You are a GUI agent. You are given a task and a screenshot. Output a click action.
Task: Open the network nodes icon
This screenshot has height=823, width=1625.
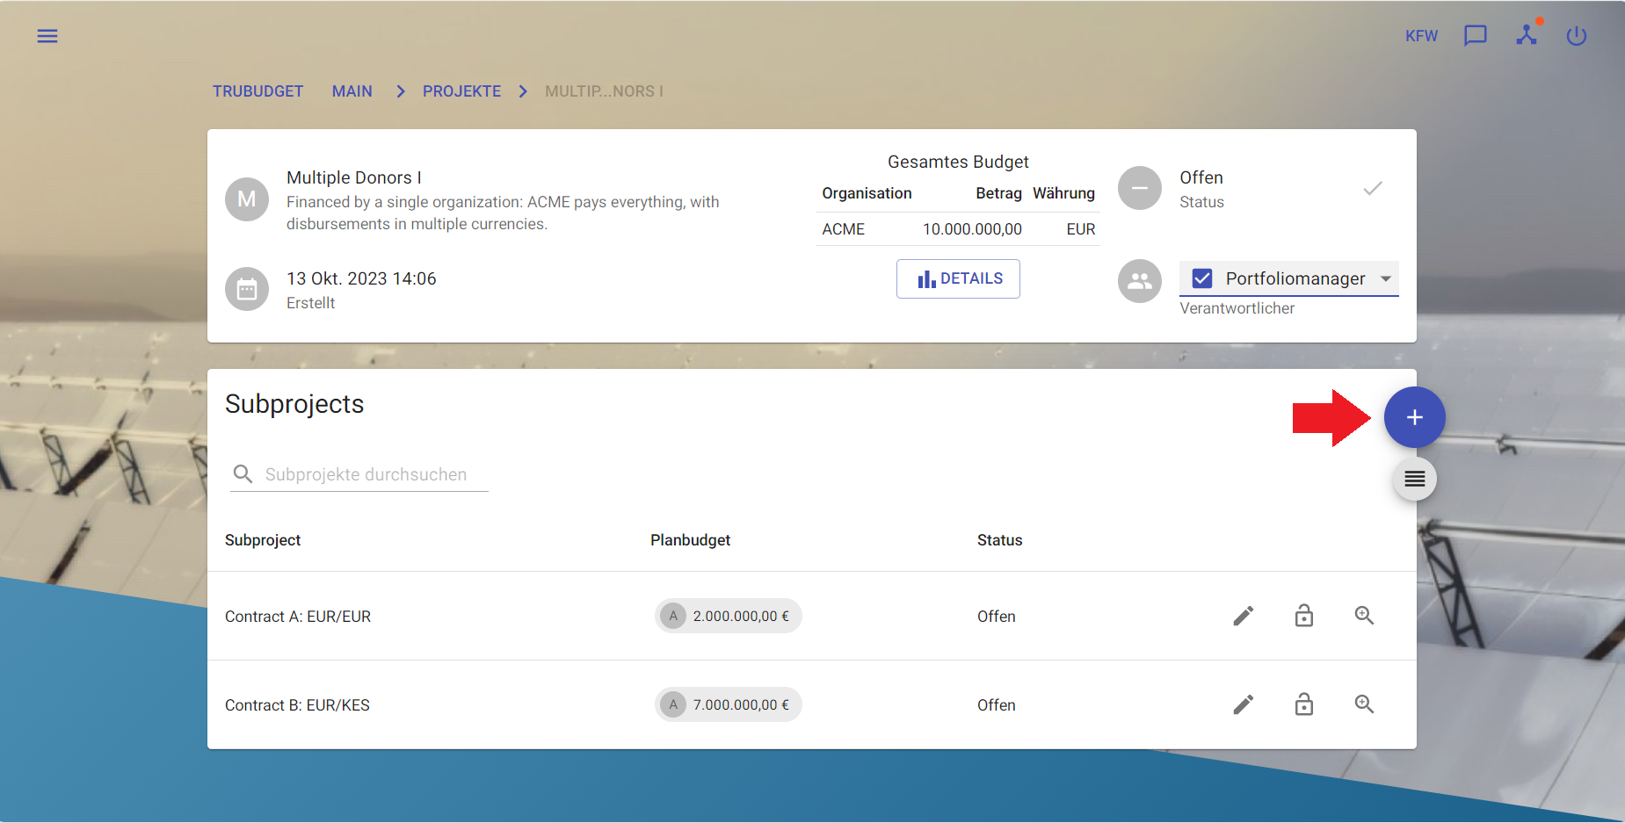click(x=1527, y=35)
